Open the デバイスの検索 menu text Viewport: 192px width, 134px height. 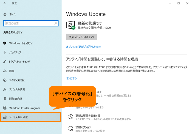17,89
